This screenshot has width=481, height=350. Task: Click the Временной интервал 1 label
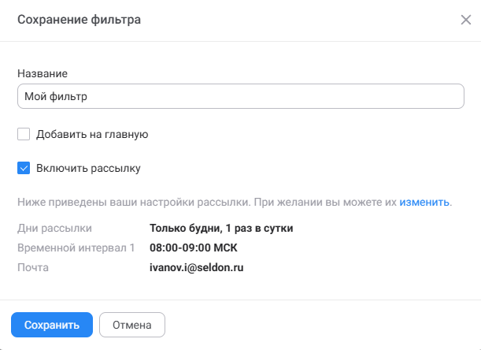(x=76, y=248)
